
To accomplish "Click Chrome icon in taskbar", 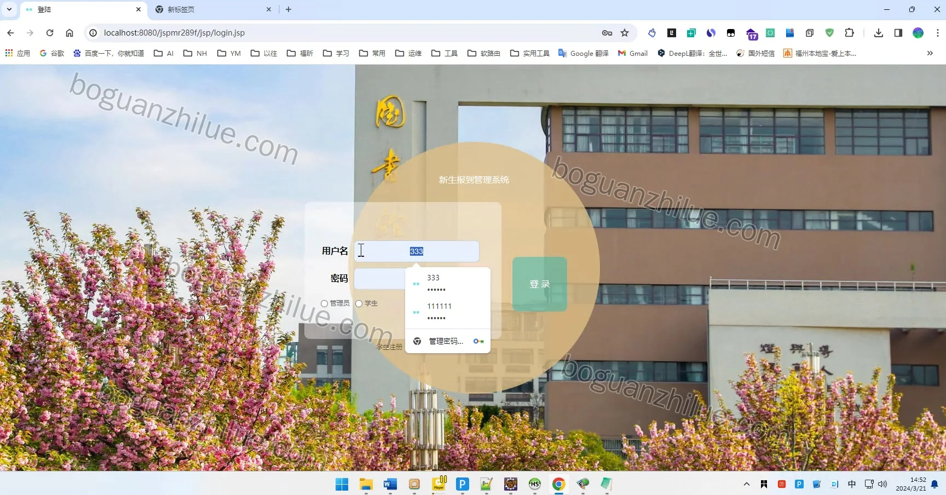I will [x=559, y=484].
